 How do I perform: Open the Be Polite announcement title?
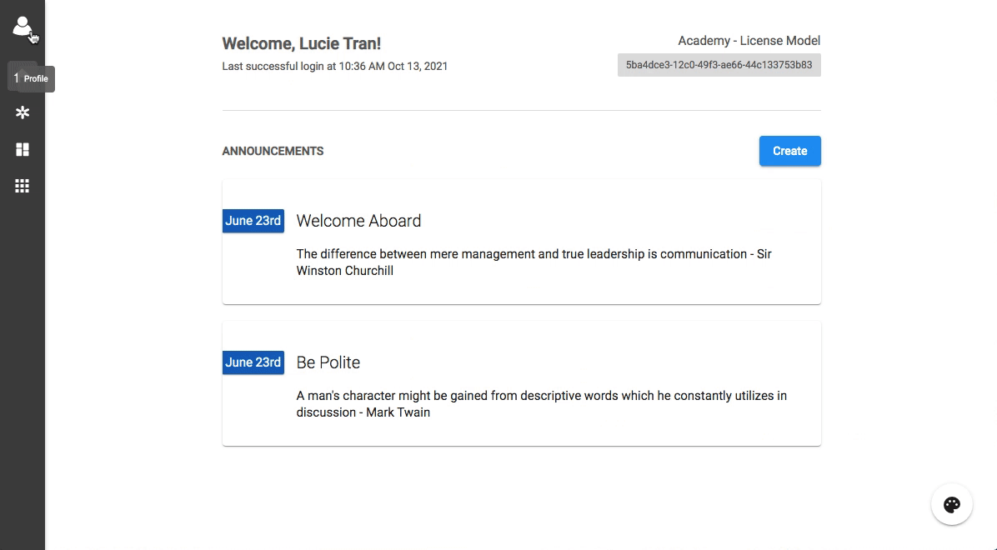pos(328,362)
